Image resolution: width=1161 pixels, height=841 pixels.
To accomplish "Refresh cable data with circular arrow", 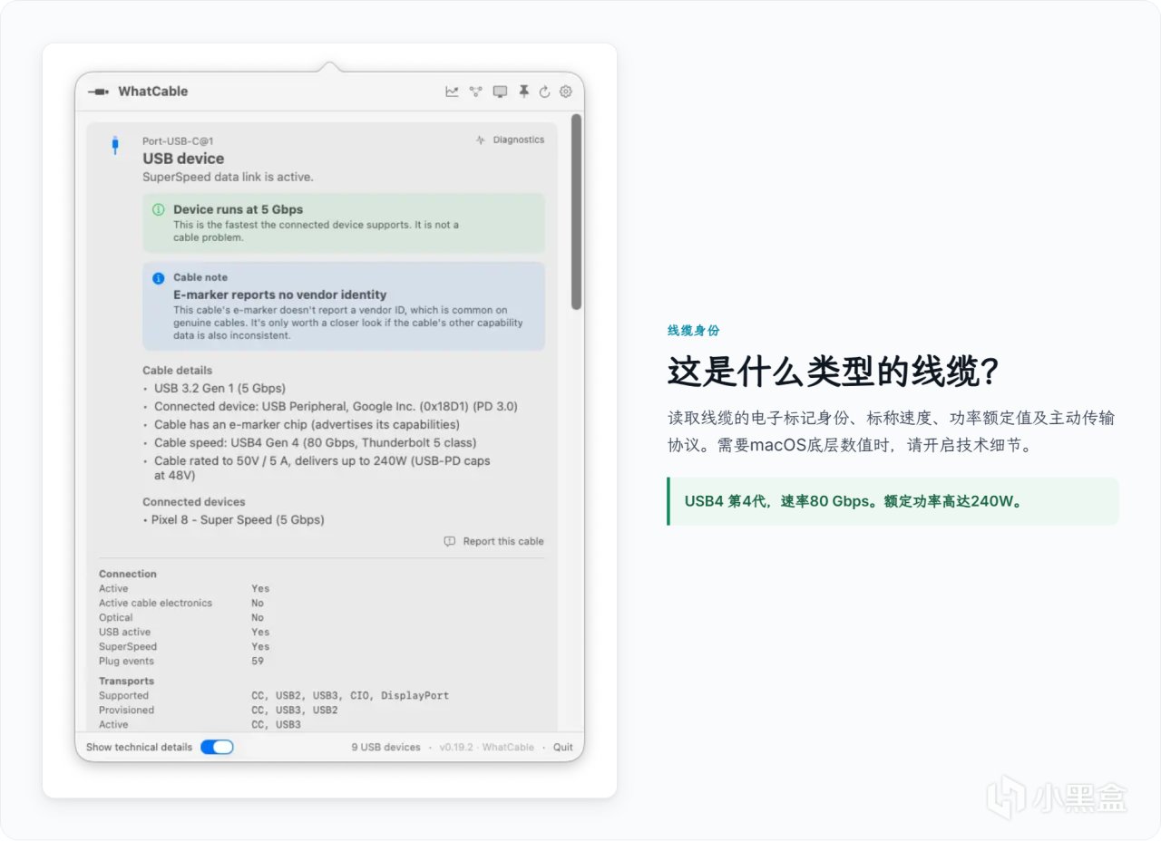I will coord(544,92).
